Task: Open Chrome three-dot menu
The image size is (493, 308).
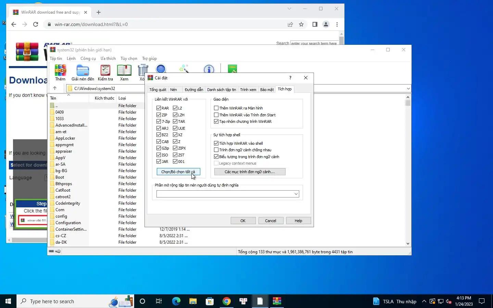Action: pyautogui.click(x=337, y=24)
